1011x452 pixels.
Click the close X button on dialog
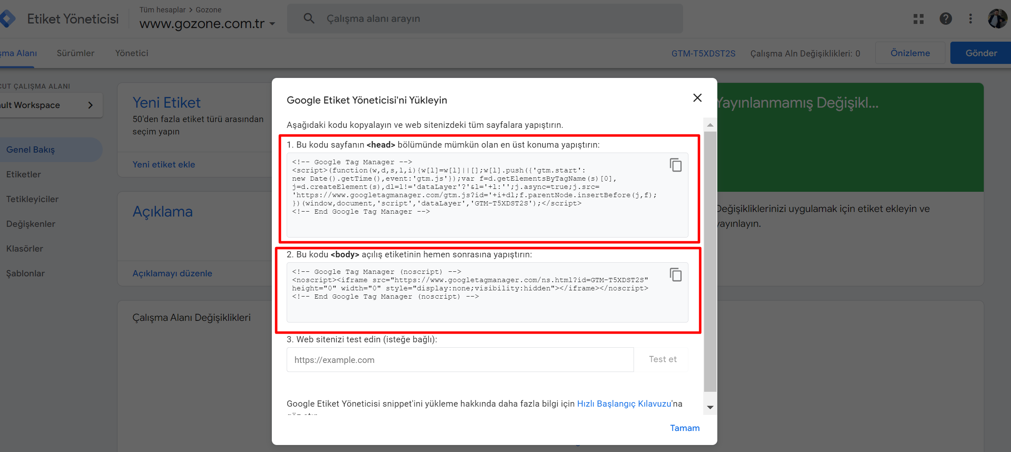(x=697, y=97)
